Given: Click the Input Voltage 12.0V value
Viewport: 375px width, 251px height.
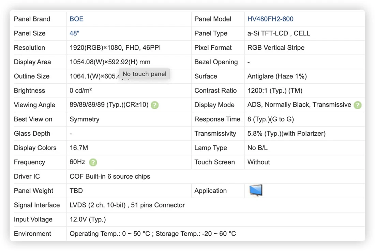Looking at the screenshot, I should click(88, 219).
